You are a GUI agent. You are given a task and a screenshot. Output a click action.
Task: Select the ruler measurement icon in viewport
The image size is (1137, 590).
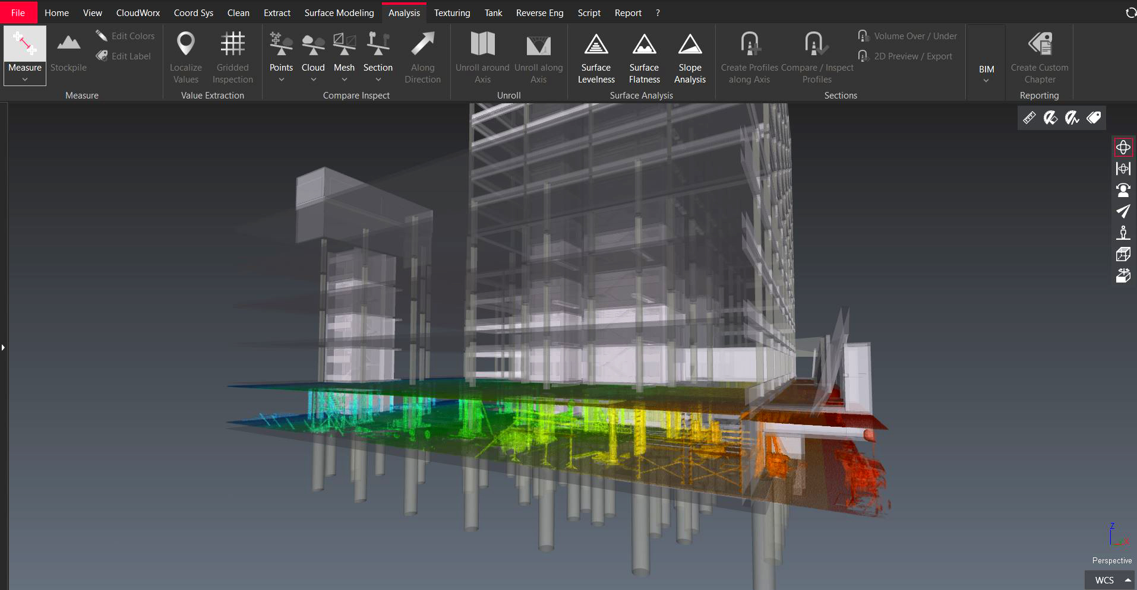[1029, 118]
